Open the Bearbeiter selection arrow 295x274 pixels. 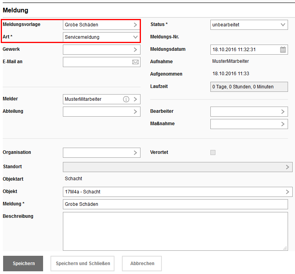point(283,112)
